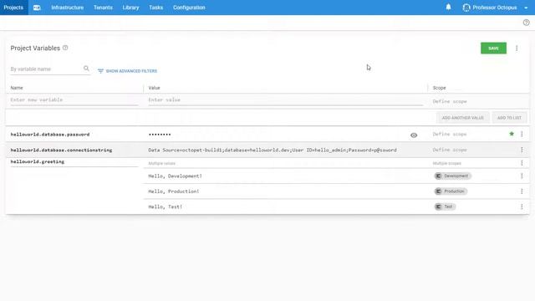The width and height of the screenshot is (535, 301).
Task: Save the project variables
Action: [x=493, y=48]
